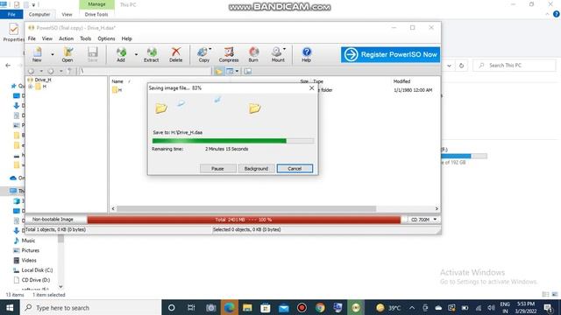The width and height of the screenshot is (561, 315).
Task: Click the Burn toolbar icon
Action: tap(253, 54)
